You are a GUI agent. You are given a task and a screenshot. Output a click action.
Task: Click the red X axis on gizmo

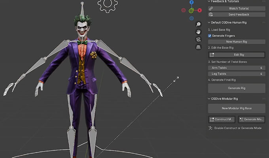200,11
